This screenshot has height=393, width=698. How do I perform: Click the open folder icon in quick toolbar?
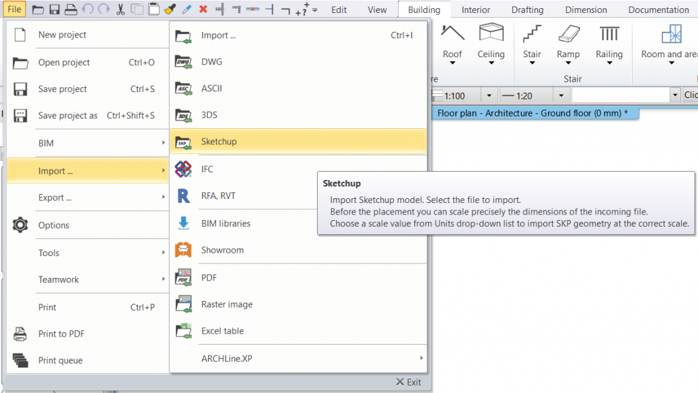pos(38,10)
